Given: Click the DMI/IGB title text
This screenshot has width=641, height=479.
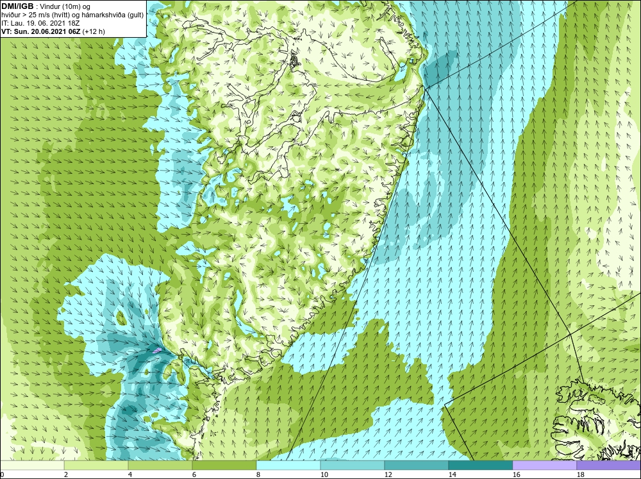Looking at the screenshot, I should coord(17,6).
